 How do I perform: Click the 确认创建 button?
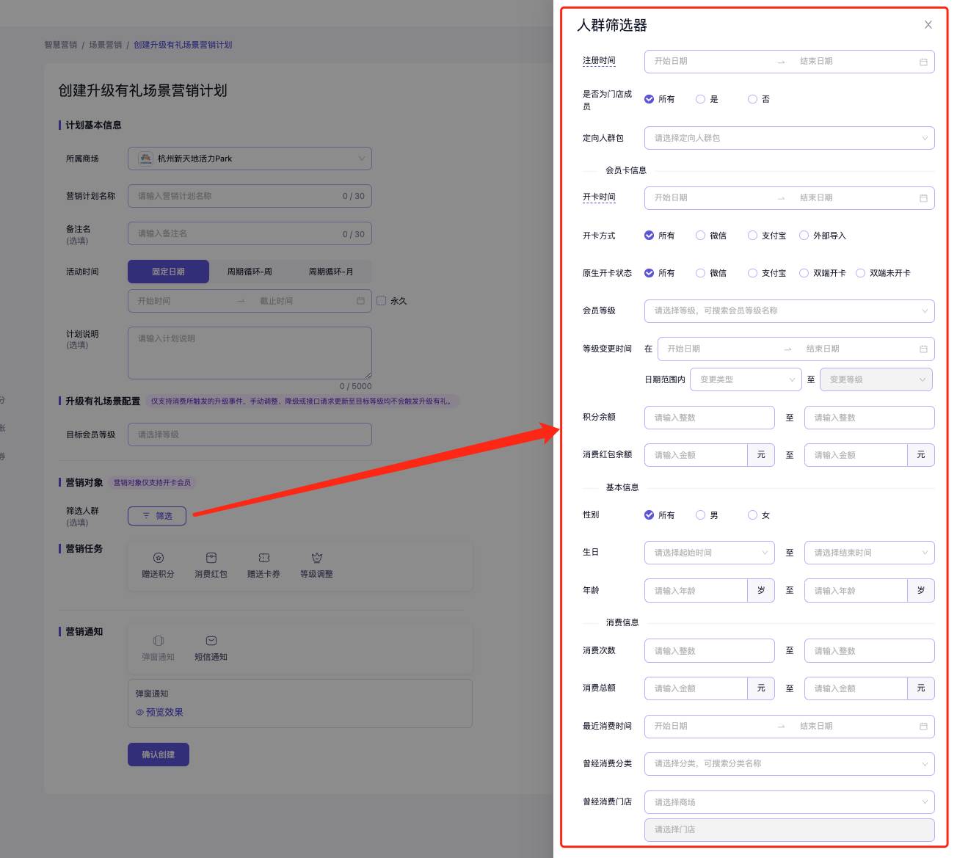click(159, 755)
